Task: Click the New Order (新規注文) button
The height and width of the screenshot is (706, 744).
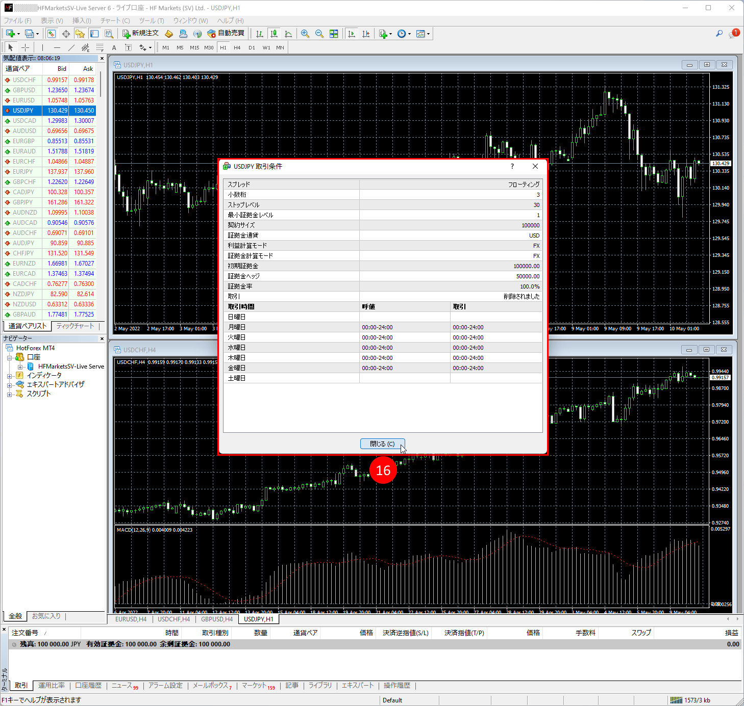Action: pos(140,34)
